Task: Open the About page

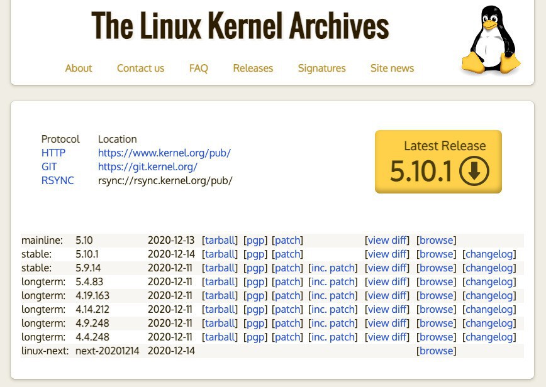Action: tap(79, 68)
